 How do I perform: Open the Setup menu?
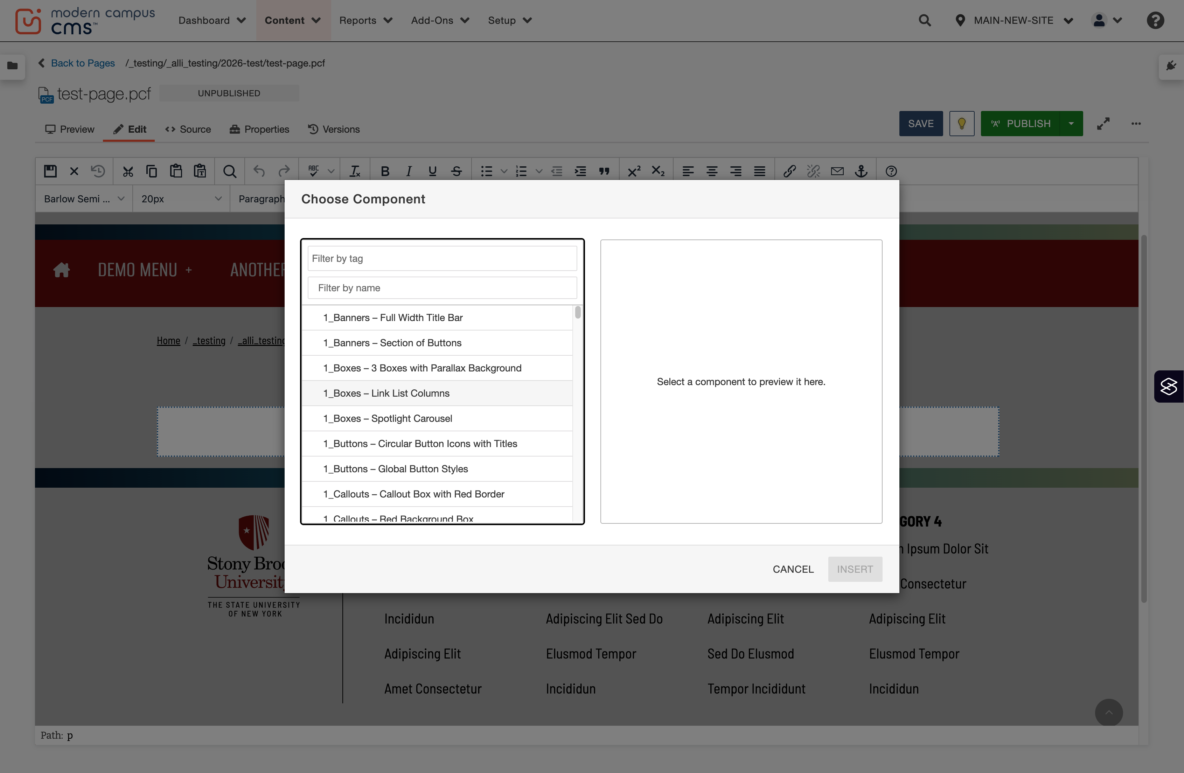pyautogui.click(x=509, y=20)
